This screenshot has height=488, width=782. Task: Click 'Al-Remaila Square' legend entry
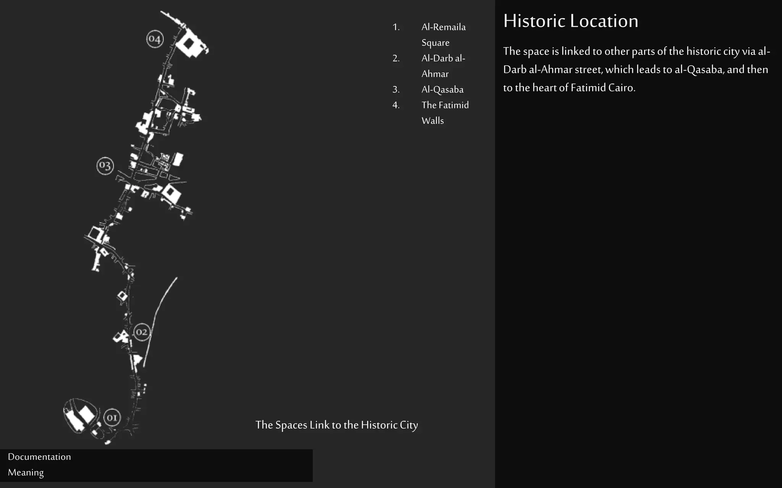443,35
